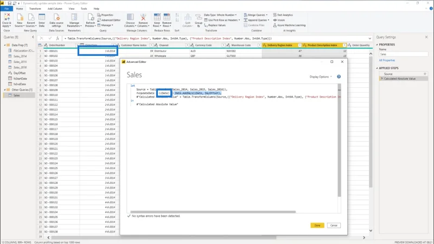434x244 pixels.
Task: Click Text Analytics in AI Insights
Action: click(283, 15)
